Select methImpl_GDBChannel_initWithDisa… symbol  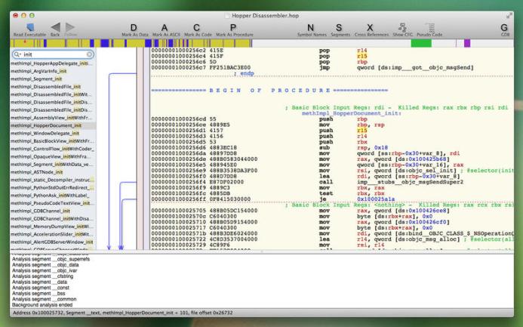tap(53, 218)
